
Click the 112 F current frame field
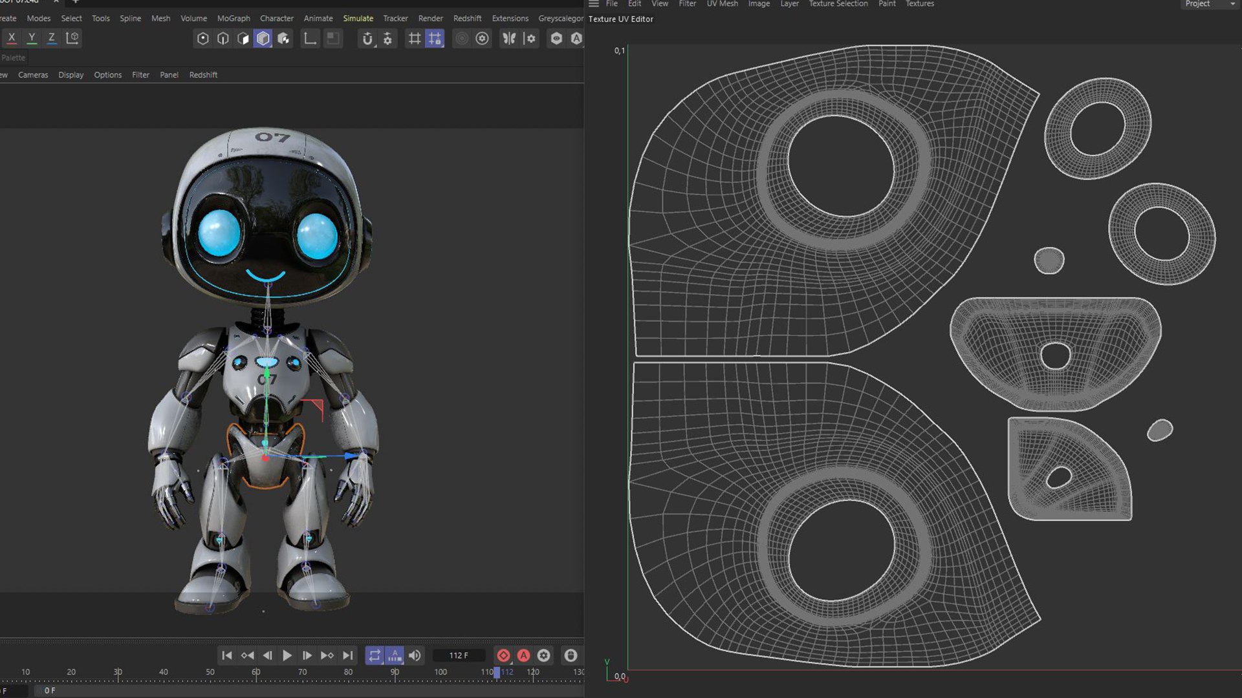459,655
